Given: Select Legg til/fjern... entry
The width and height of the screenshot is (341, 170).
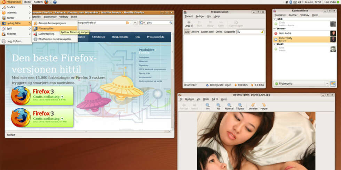Looking at the screenshot, I should (16, 41).
